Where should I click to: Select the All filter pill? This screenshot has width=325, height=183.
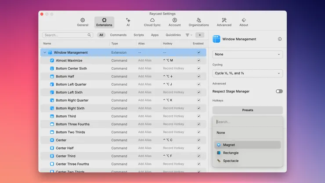pyautogui.click(x=101, y=35)
